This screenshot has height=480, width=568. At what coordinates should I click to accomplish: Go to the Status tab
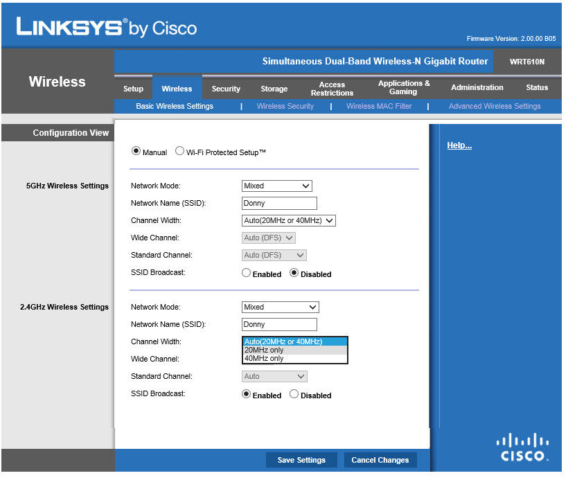click(537, 87)
